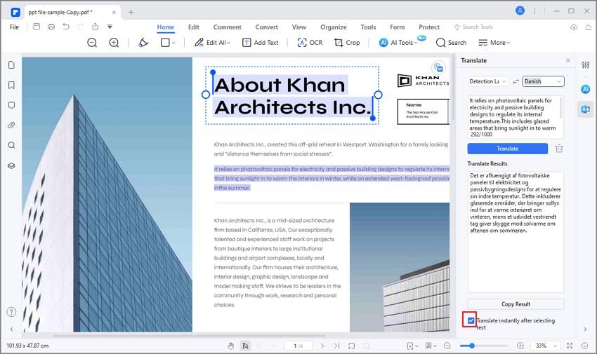Open the Comments panel in left sidebar
597x354 pixels.
click(x=11, y=105)
